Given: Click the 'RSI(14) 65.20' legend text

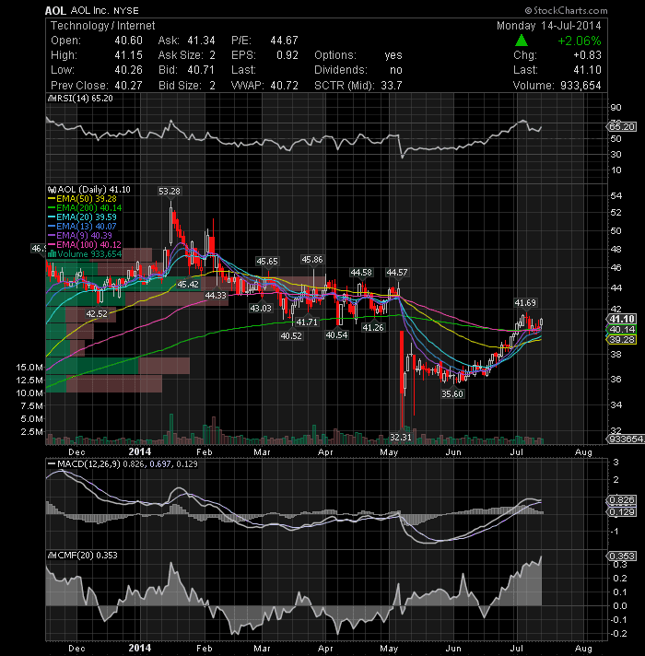Looking at the screenshot, I should click(x=85, y=99).
